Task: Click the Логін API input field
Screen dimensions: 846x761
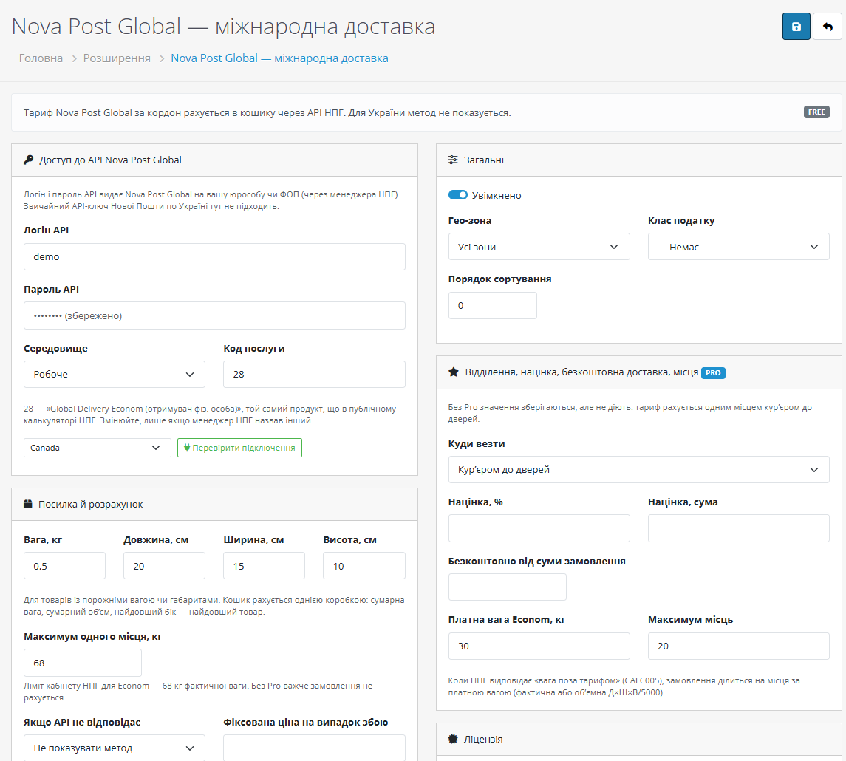Action: tap(214, 256)
